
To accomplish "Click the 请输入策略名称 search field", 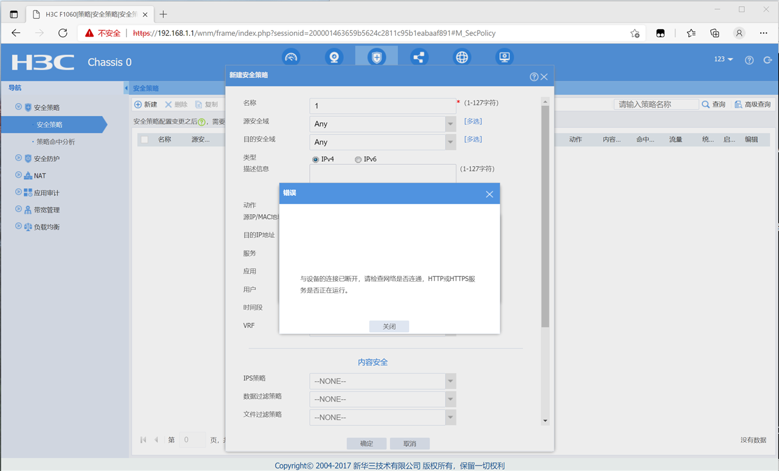I will click(x=656, y=105).
